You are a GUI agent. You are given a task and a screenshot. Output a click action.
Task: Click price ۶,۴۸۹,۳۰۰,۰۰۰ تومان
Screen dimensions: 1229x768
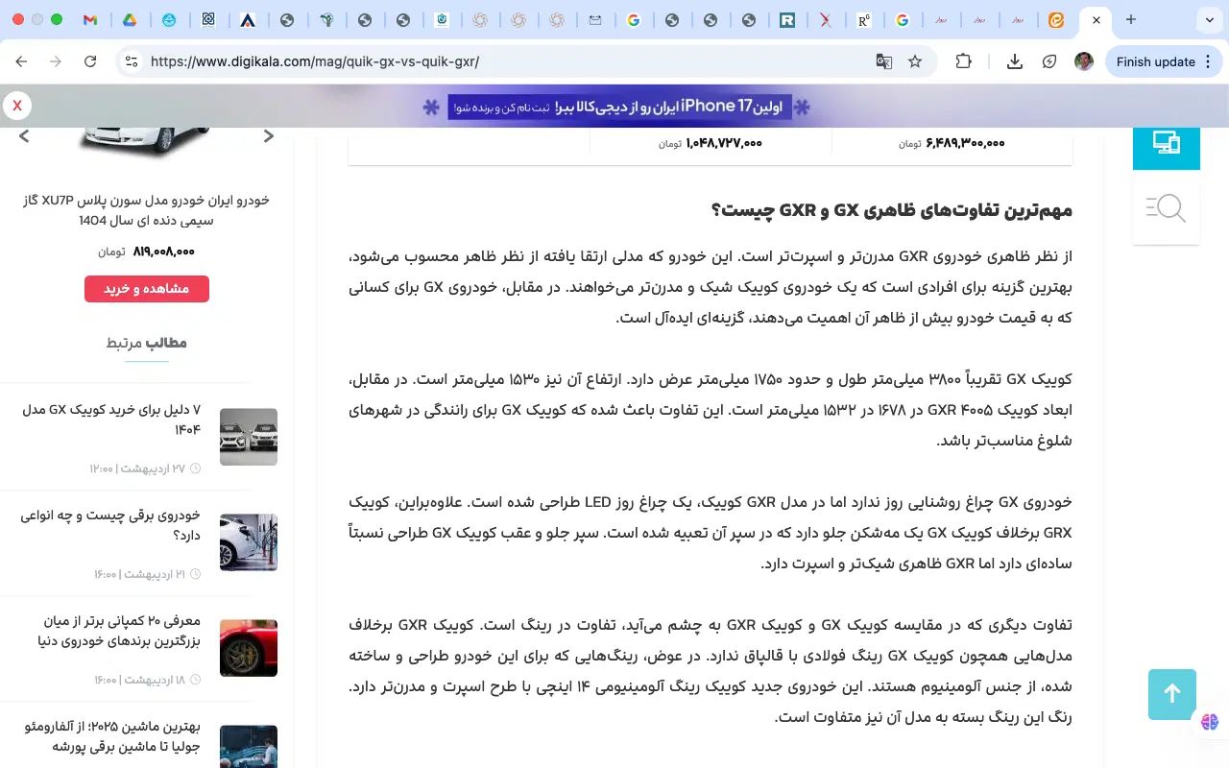click(952, 143)
